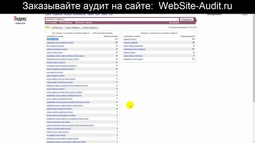
Task: Open 'завидные невесты украины 2015 глянцевый каталог' link
Action: click(67, 86)
